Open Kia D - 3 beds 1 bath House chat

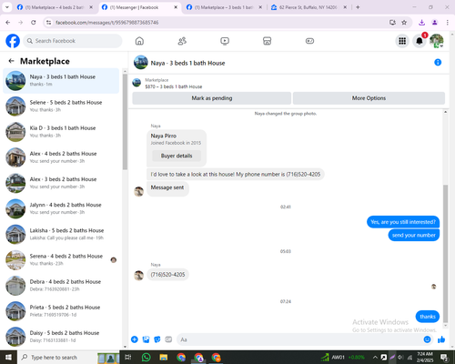pos(61,132)
